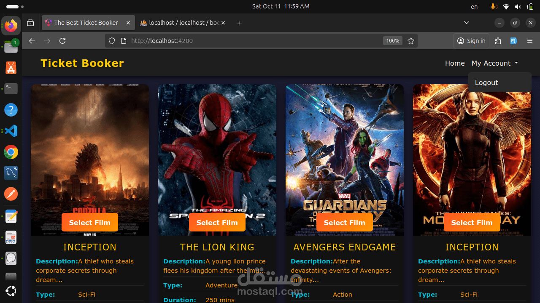Open the en keyboard layout switcher
This screenshot has height=303, width=540.
(474, 7)
